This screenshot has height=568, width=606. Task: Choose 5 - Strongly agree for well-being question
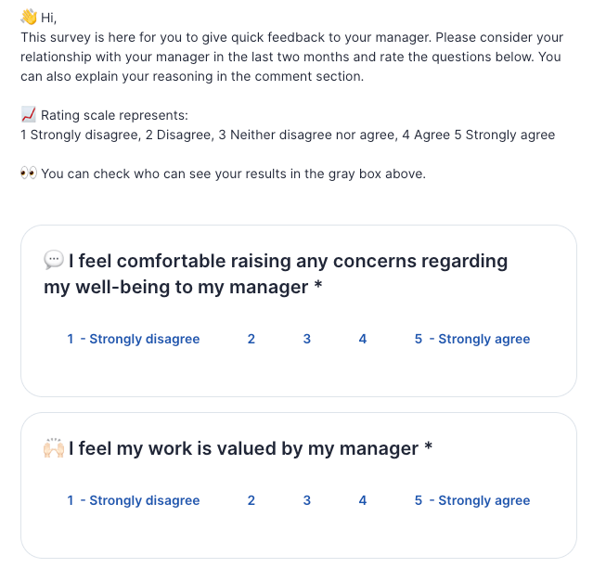click(x=471, y=339)
